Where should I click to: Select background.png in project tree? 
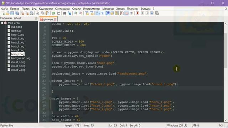click(x=21, y=58)
